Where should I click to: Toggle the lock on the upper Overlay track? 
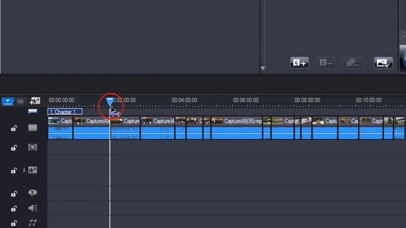click(x=14, y=148)
